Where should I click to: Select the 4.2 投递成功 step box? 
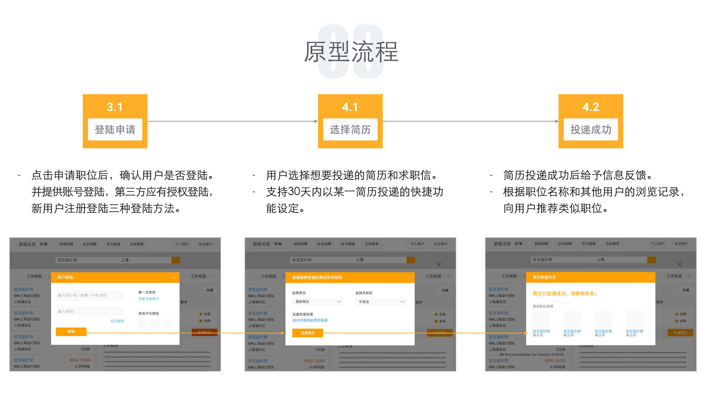coord(591,121)
